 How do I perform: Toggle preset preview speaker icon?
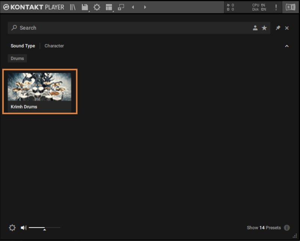point(24,228)
